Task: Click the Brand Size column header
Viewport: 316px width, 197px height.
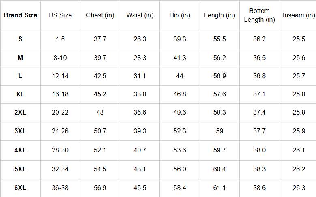Action: [20, 15]
